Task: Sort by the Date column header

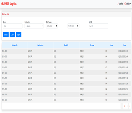Action: point(125,45)
